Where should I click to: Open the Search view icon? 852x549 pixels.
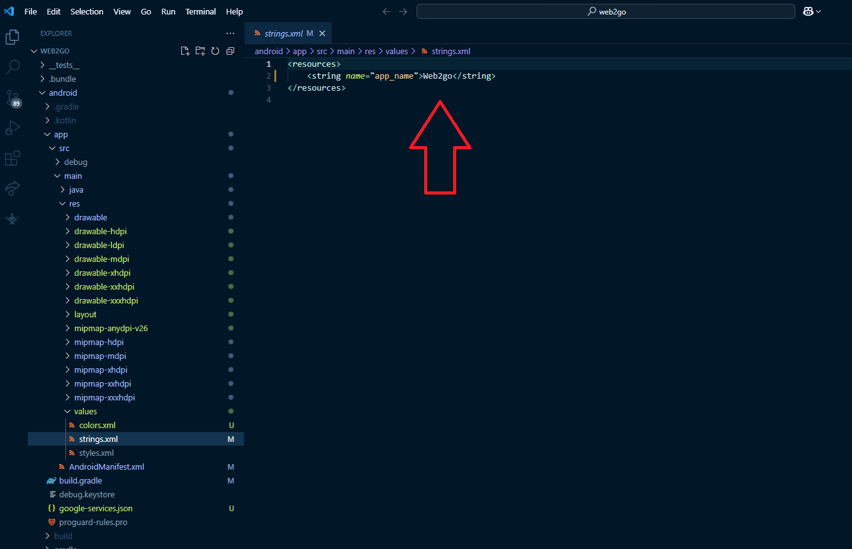pos(12,67)
